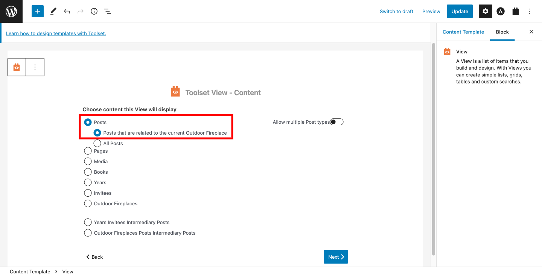Open block toolbar options three dots
Image resolution: width=542 pixels, height=276 pixels.
pyautogui.click(x=35, y=67)
